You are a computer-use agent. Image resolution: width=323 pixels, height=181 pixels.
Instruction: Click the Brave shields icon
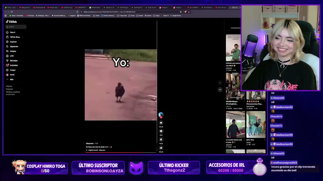pos(185,12)
